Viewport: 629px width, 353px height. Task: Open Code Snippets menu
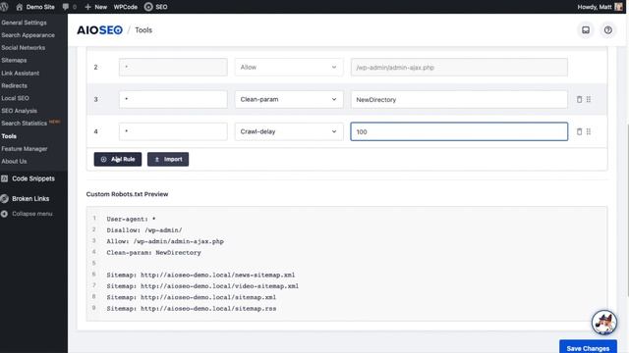click(33, 178)
